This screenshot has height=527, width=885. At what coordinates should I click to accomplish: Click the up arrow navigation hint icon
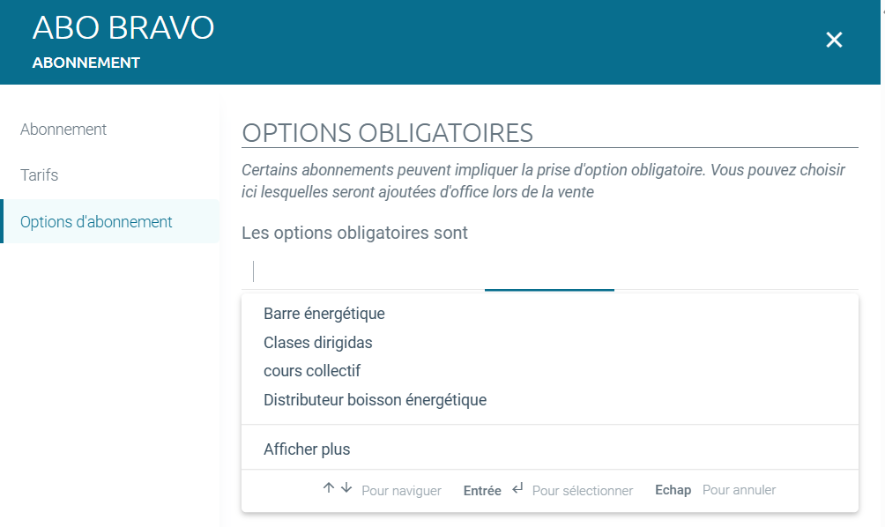click(329, 488)
